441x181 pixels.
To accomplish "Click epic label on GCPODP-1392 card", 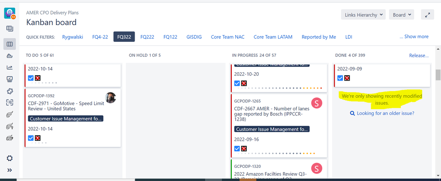I will 66,119.
